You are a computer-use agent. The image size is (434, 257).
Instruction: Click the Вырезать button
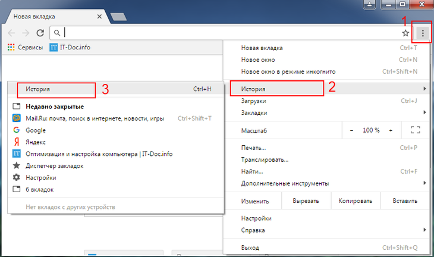tap(306, 201)
